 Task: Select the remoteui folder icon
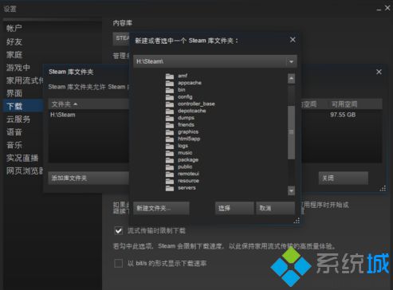(170, 174)
